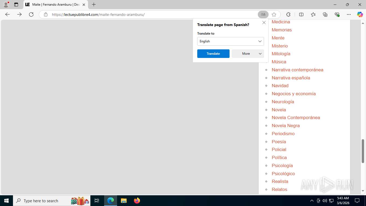The height and width of the screenshot is (206, 366).
Task: Open the Extensions puzzle icon
Action: pyautogui.click(x=288, y=14)
